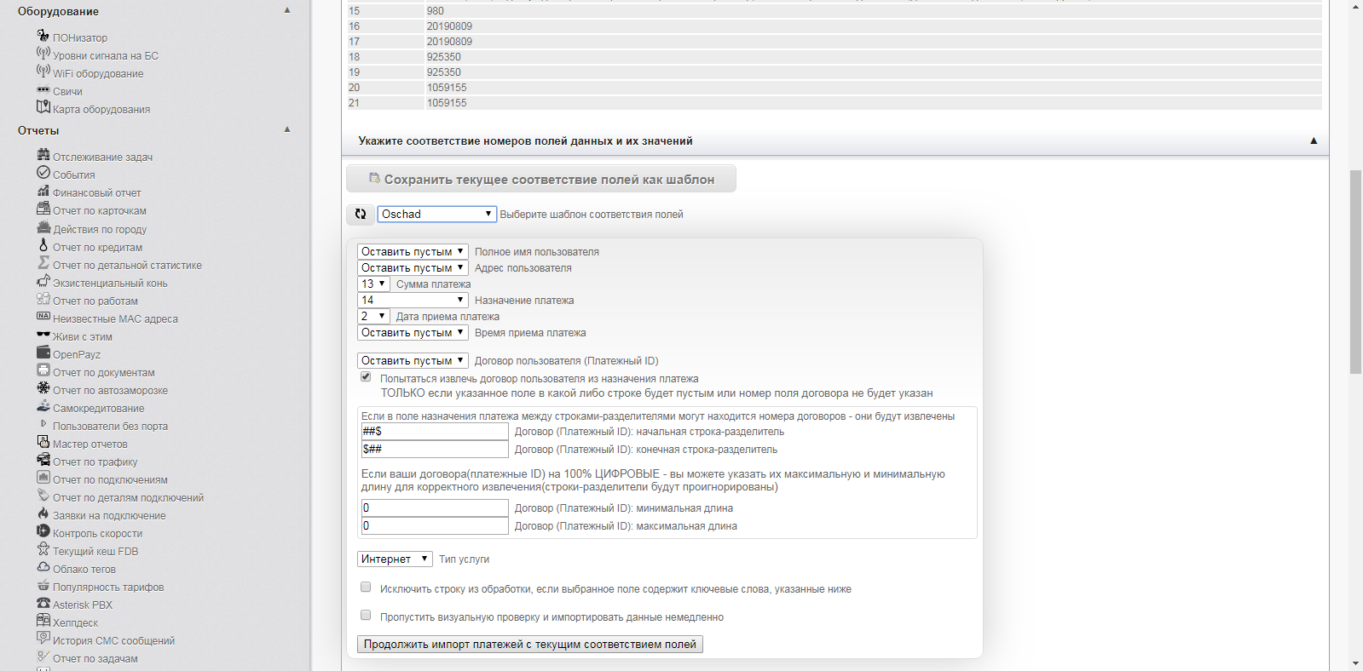Click the Отчет по автозаморозке snowflake icon
1363x671 pixels.
click(x=43, y=388)
